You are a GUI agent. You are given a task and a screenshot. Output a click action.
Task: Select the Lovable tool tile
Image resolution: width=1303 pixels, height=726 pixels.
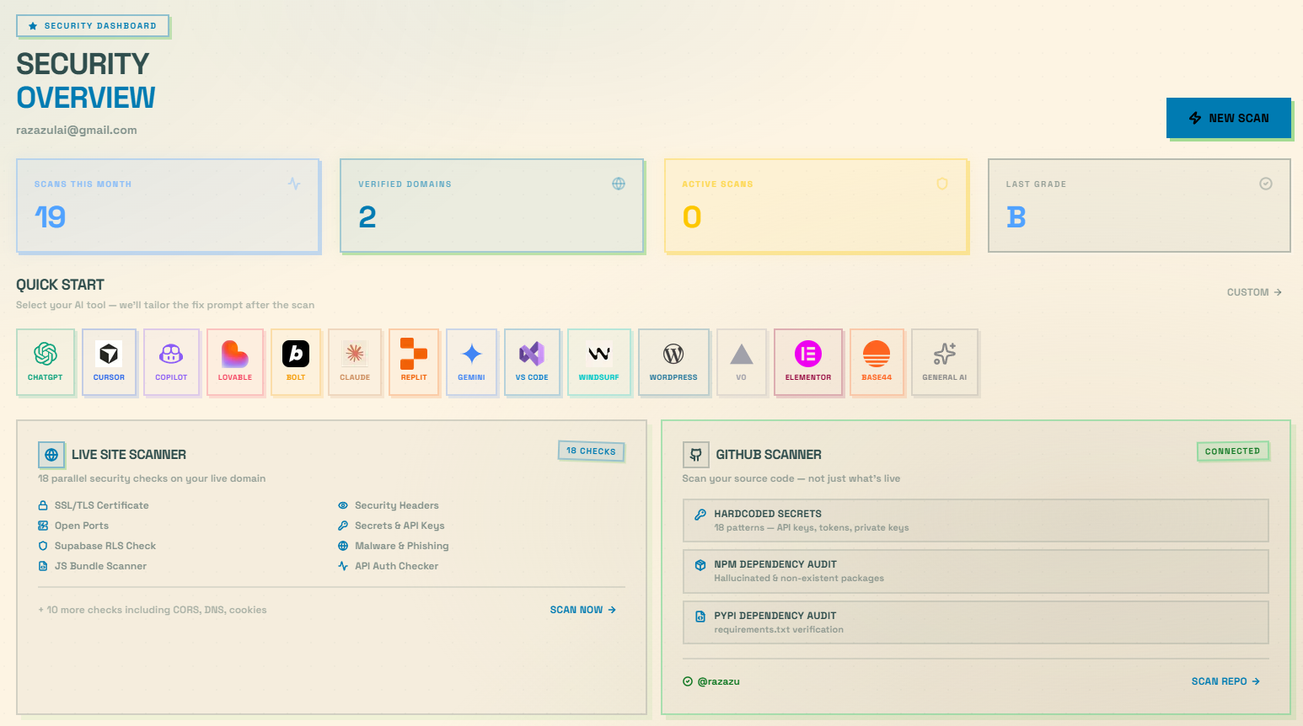point(235,362)
